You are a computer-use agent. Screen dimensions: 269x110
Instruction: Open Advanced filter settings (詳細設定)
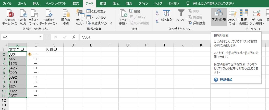pyautogui.click(x=197, y=23)
